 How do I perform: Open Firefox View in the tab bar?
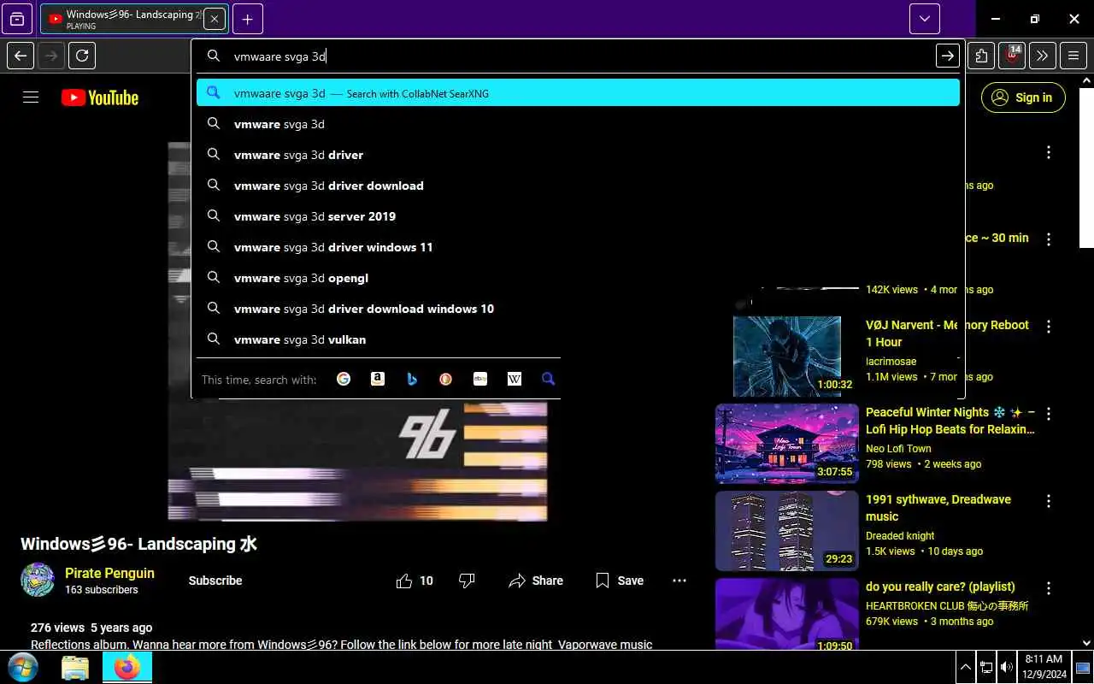click(17, 19)
